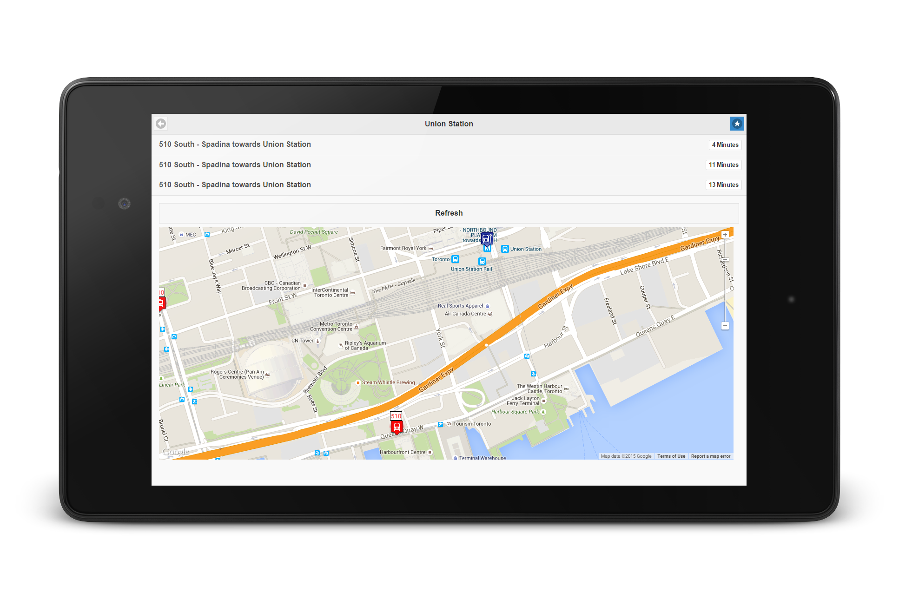Zoom in with the map plus button
Viewport: 899px width, 599px height.
[x=725, y=235]
